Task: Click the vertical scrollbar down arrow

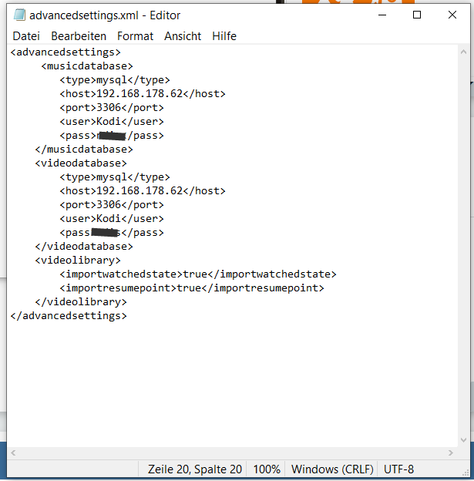Action: [x=463, y=440]
